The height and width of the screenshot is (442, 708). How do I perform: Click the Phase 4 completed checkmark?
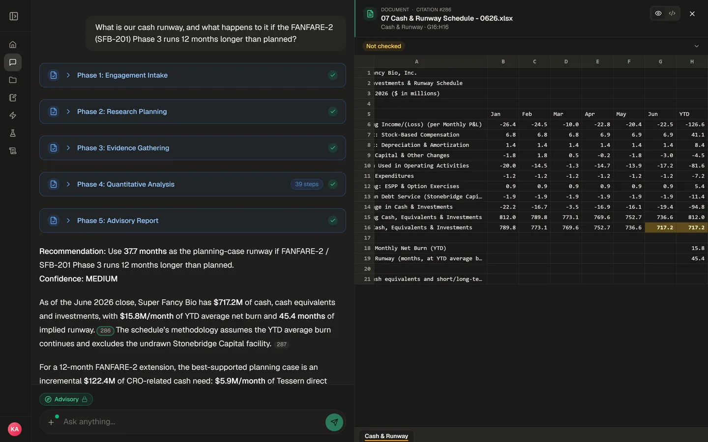333,184
